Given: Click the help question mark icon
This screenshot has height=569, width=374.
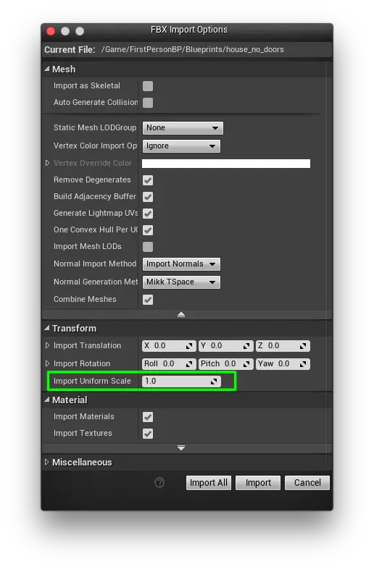Looking at the screenshot, I should tap(159, 482).
